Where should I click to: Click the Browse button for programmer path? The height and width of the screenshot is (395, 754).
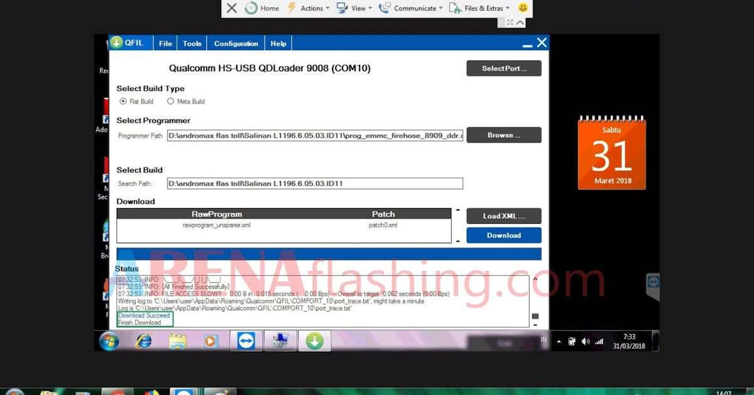[504, 135]
